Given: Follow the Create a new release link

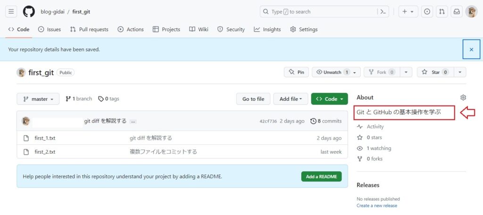Looking at the screenshot, I should 376,206.
